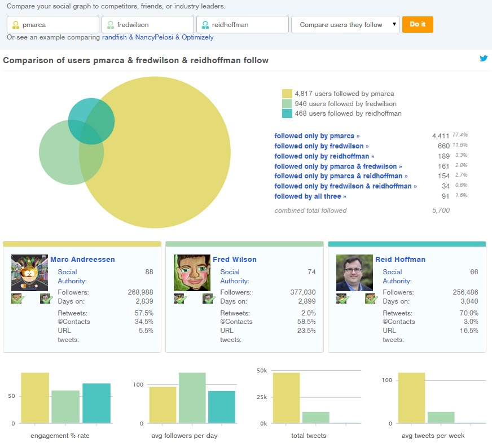492x443 pixels.
Task: Click the reidhoffman username input field
Action: point(243,24)
